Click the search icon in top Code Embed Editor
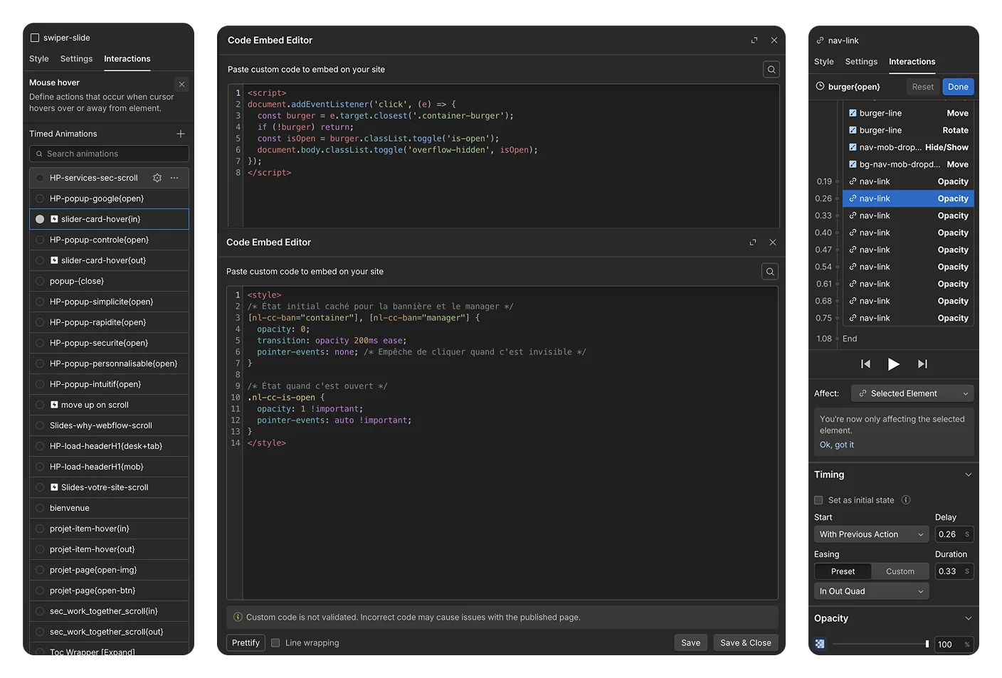Image resolution: width=1002 pixels, height=678 pixels. tap(771, 69)
